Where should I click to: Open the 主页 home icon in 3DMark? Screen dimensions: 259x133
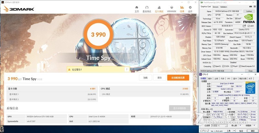(x=137, y=7)
